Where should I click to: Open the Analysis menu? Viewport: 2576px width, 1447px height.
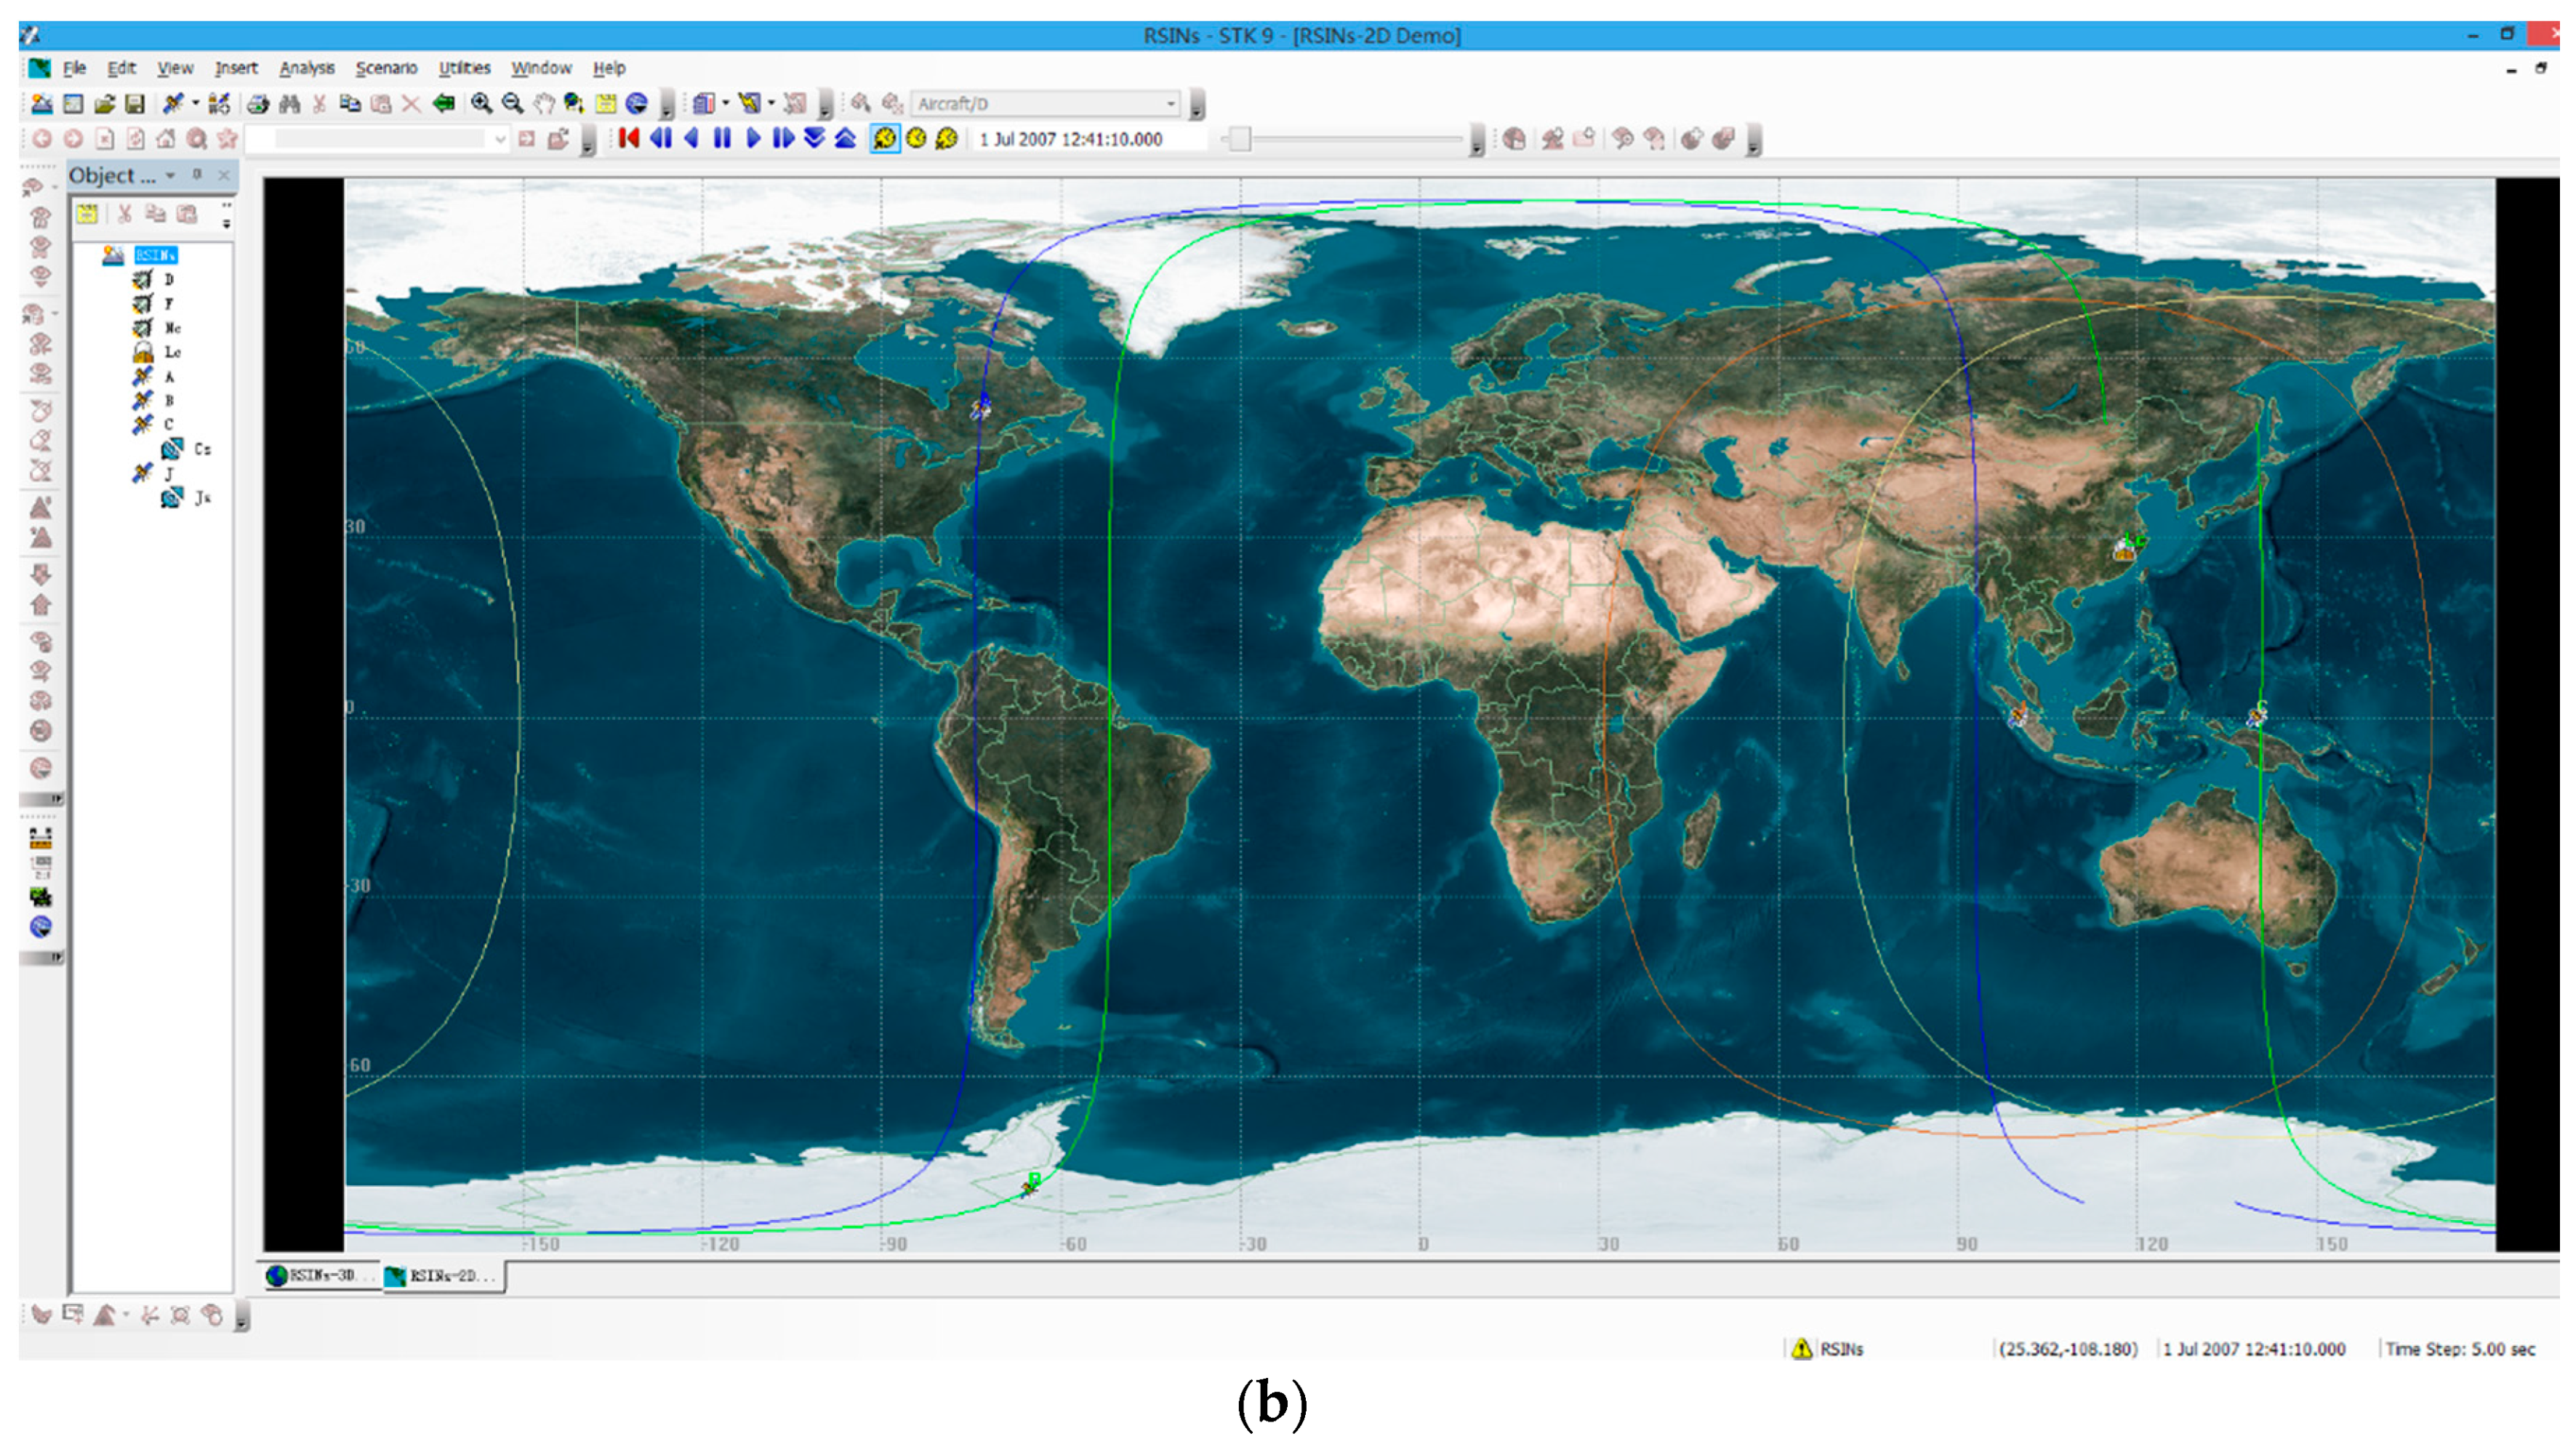[x=308, y=68]
